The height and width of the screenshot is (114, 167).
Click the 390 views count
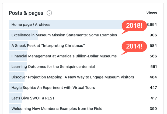[x=153, y=109]
